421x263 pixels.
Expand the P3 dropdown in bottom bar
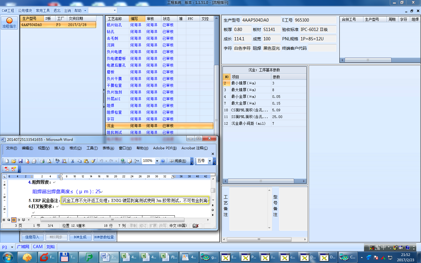point(12,247)
